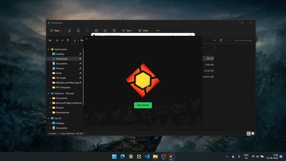Select Downloads in Quick access
Screen dimensions: 286x161
click(x=62, y=59)
